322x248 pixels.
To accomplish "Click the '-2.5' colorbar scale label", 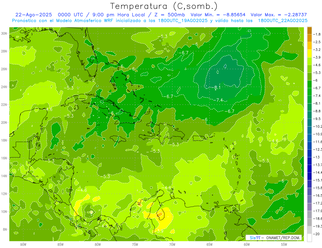I will [x=317, y=42].
